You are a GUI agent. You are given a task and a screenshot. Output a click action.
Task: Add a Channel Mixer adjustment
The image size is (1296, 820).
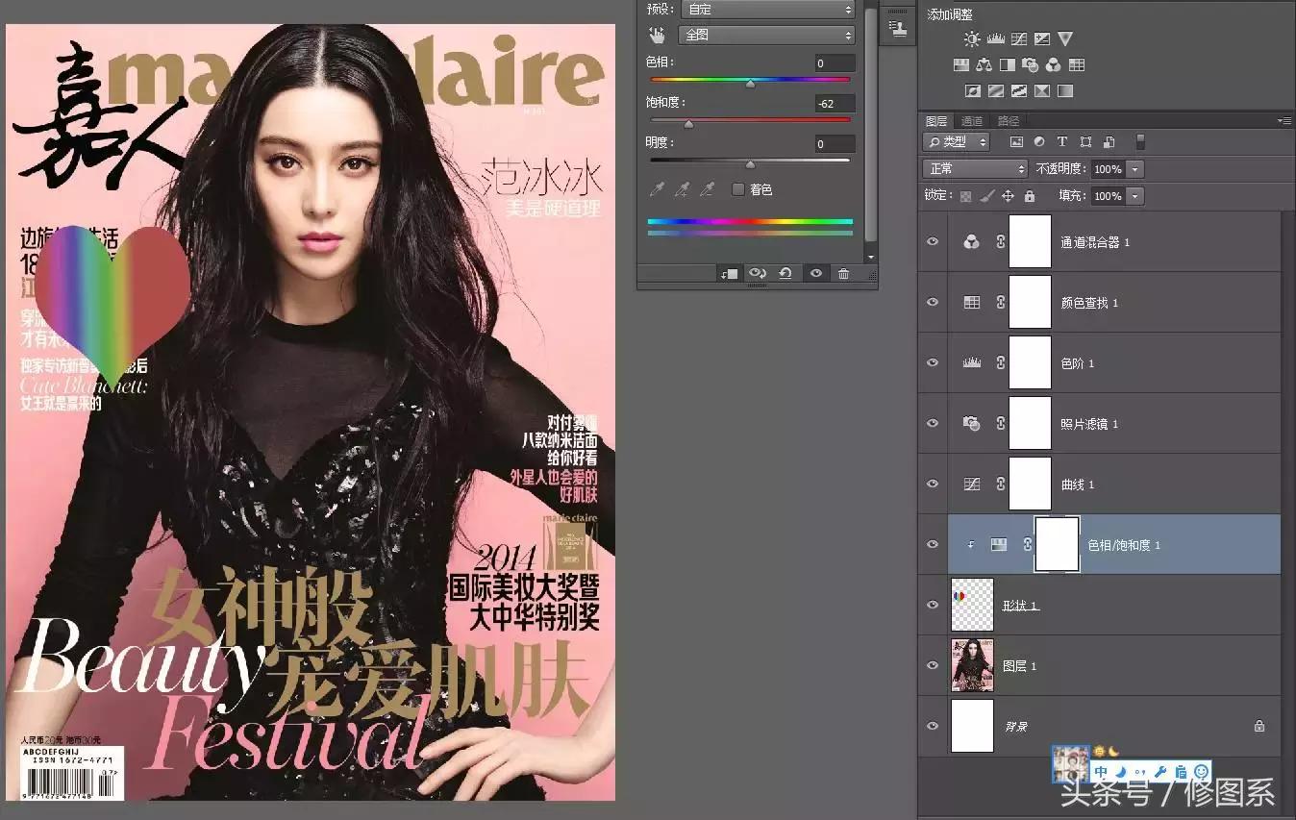click(x=1054, y=64)
